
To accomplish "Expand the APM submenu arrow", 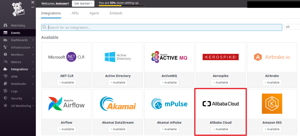I will click(33, 76).
